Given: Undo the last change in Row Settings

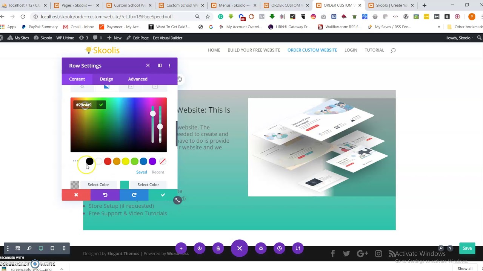Looking at the screenshot, I should (105, 195).
